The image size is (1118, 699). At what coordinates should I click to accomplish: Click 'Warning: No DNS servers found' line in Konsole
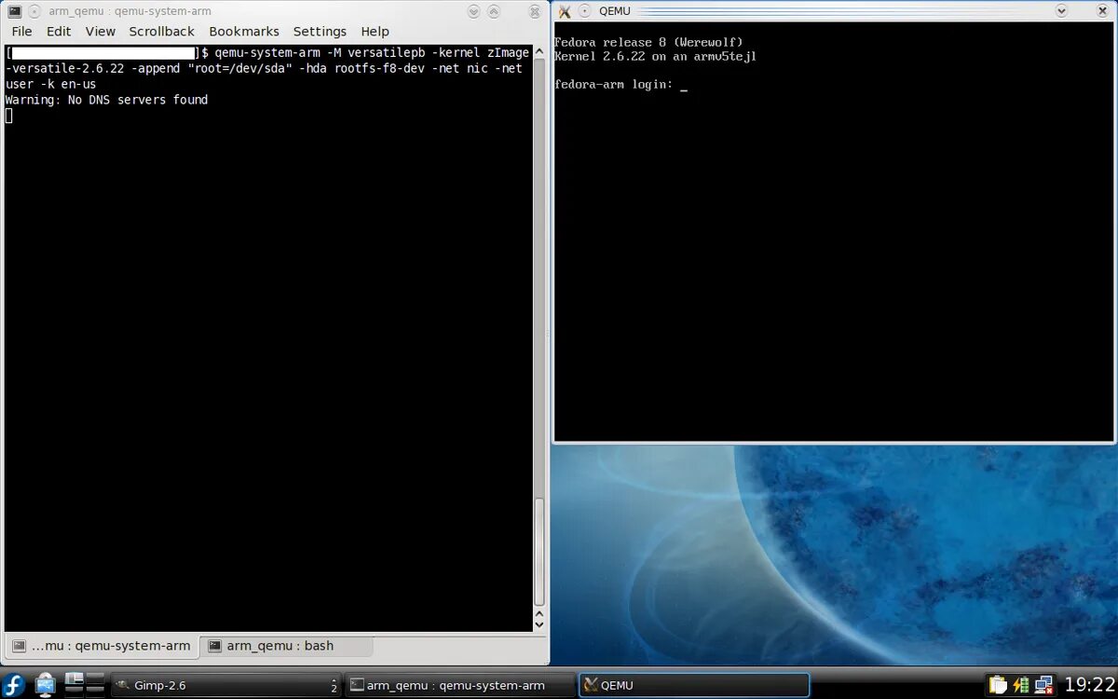pyautogui.click(x=107, y=100)
